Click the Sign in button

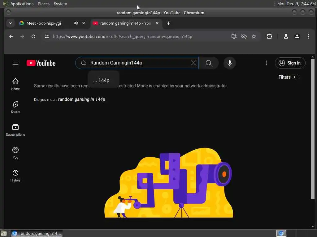290,63
